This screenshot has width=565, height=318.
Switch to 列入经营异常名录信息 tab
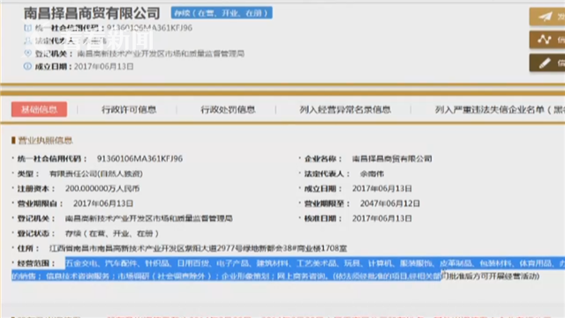[345, 110]
